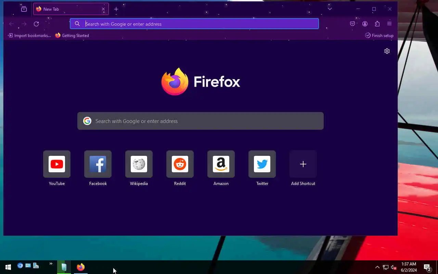438x274 pixels.
Task: Click the Firefox logo on page
Action: tap(201, 82)
